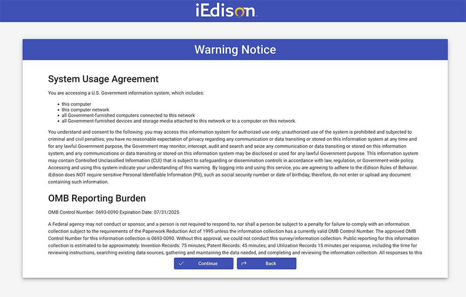Click the "this computer network" bullet item

(x=85, y=110)
